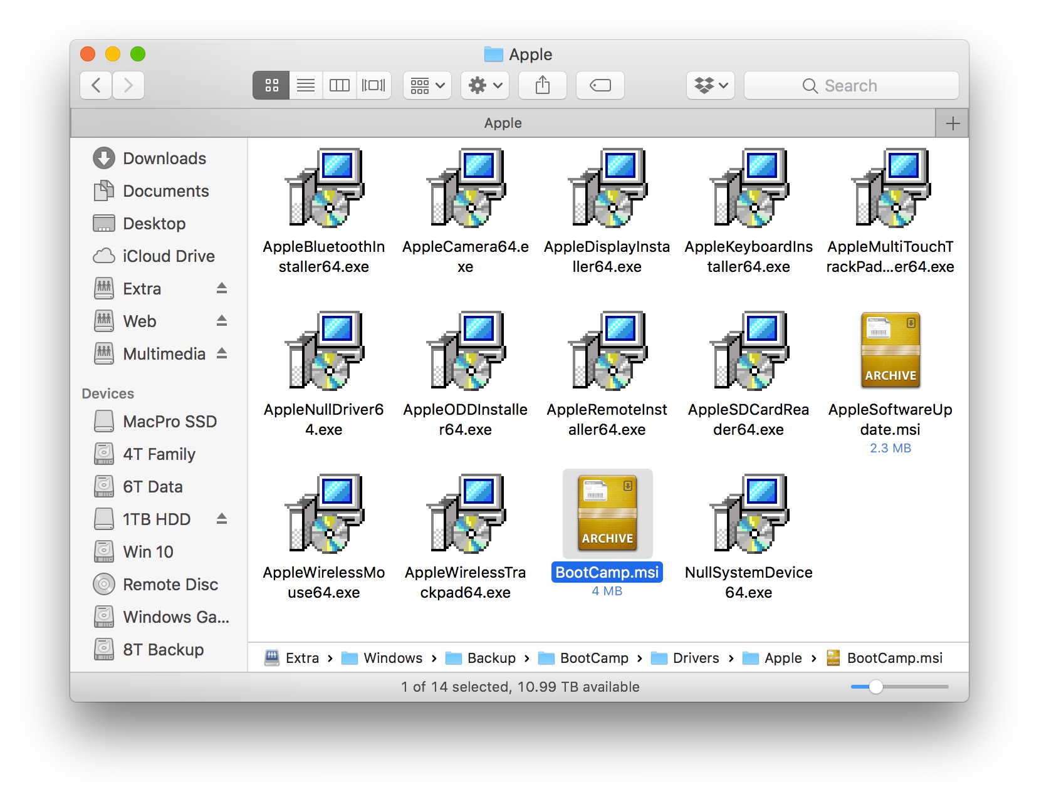1039x802 pixels.
Task: Select 8T Backup drive
Action: point(149,650)
